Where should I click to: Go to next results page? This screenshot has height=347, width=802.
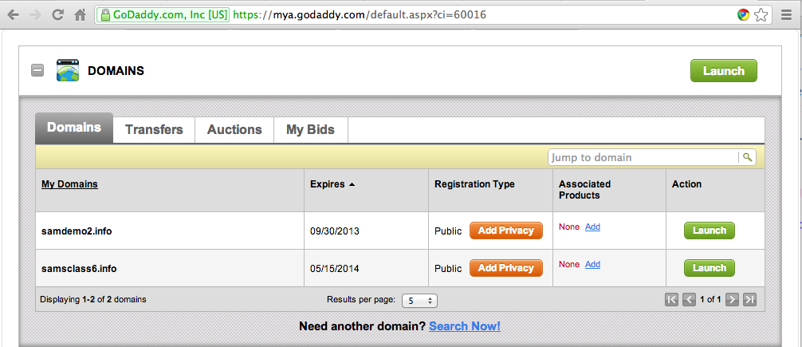(x=731, y=300)
